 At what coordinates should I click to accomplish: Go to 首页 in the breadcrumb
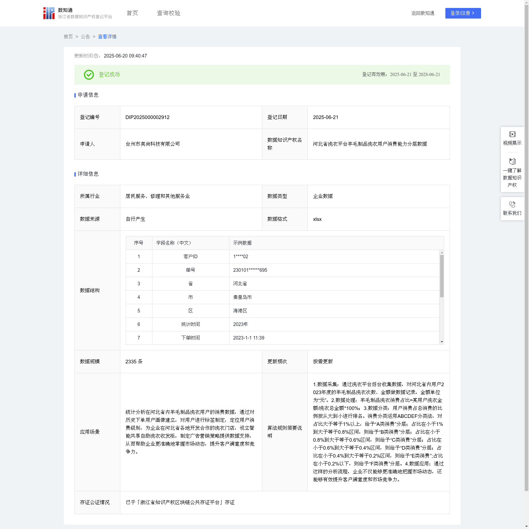pos(68,37)
